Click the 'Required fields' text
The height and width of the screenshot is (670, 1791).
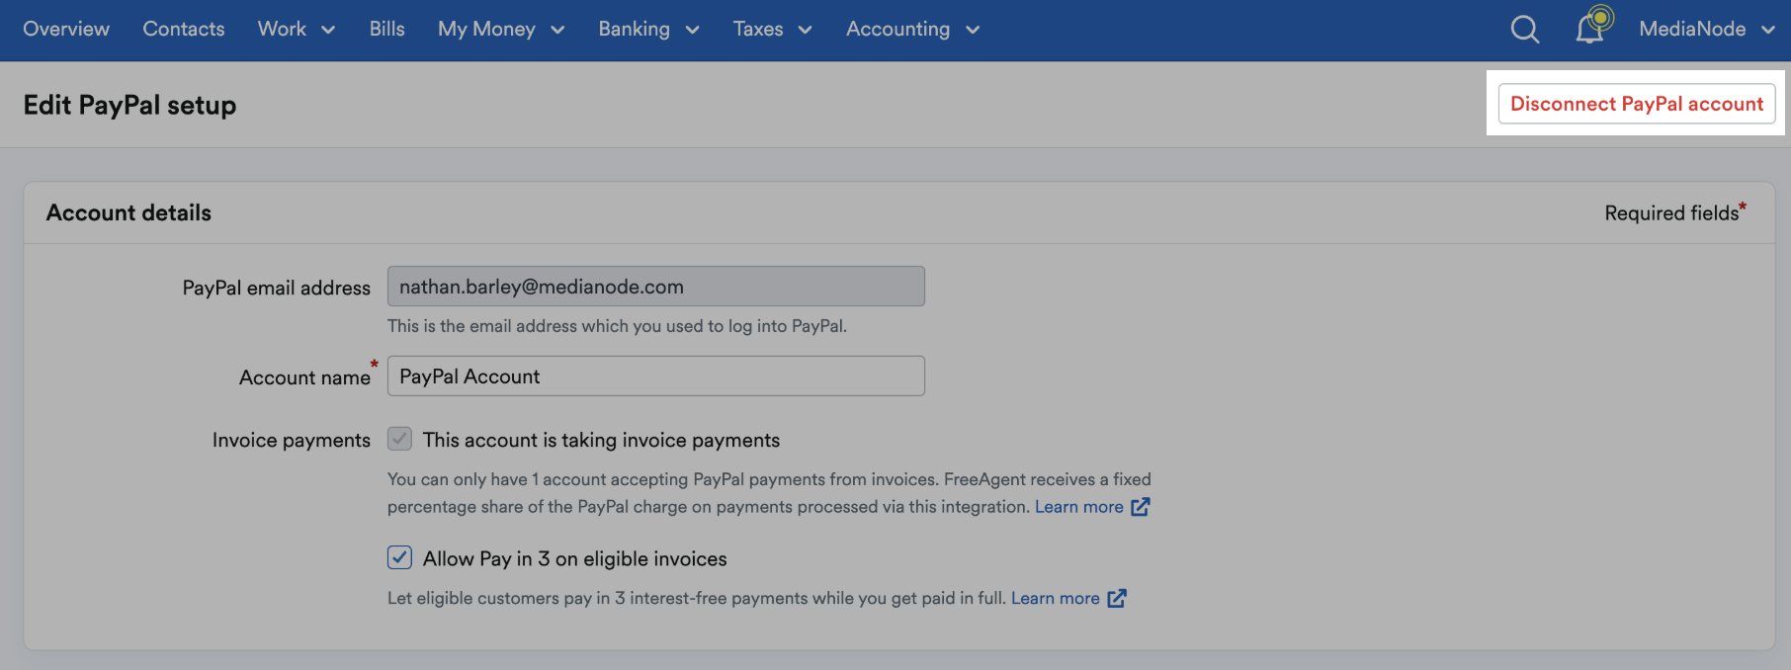click(x=1671, y=213)
